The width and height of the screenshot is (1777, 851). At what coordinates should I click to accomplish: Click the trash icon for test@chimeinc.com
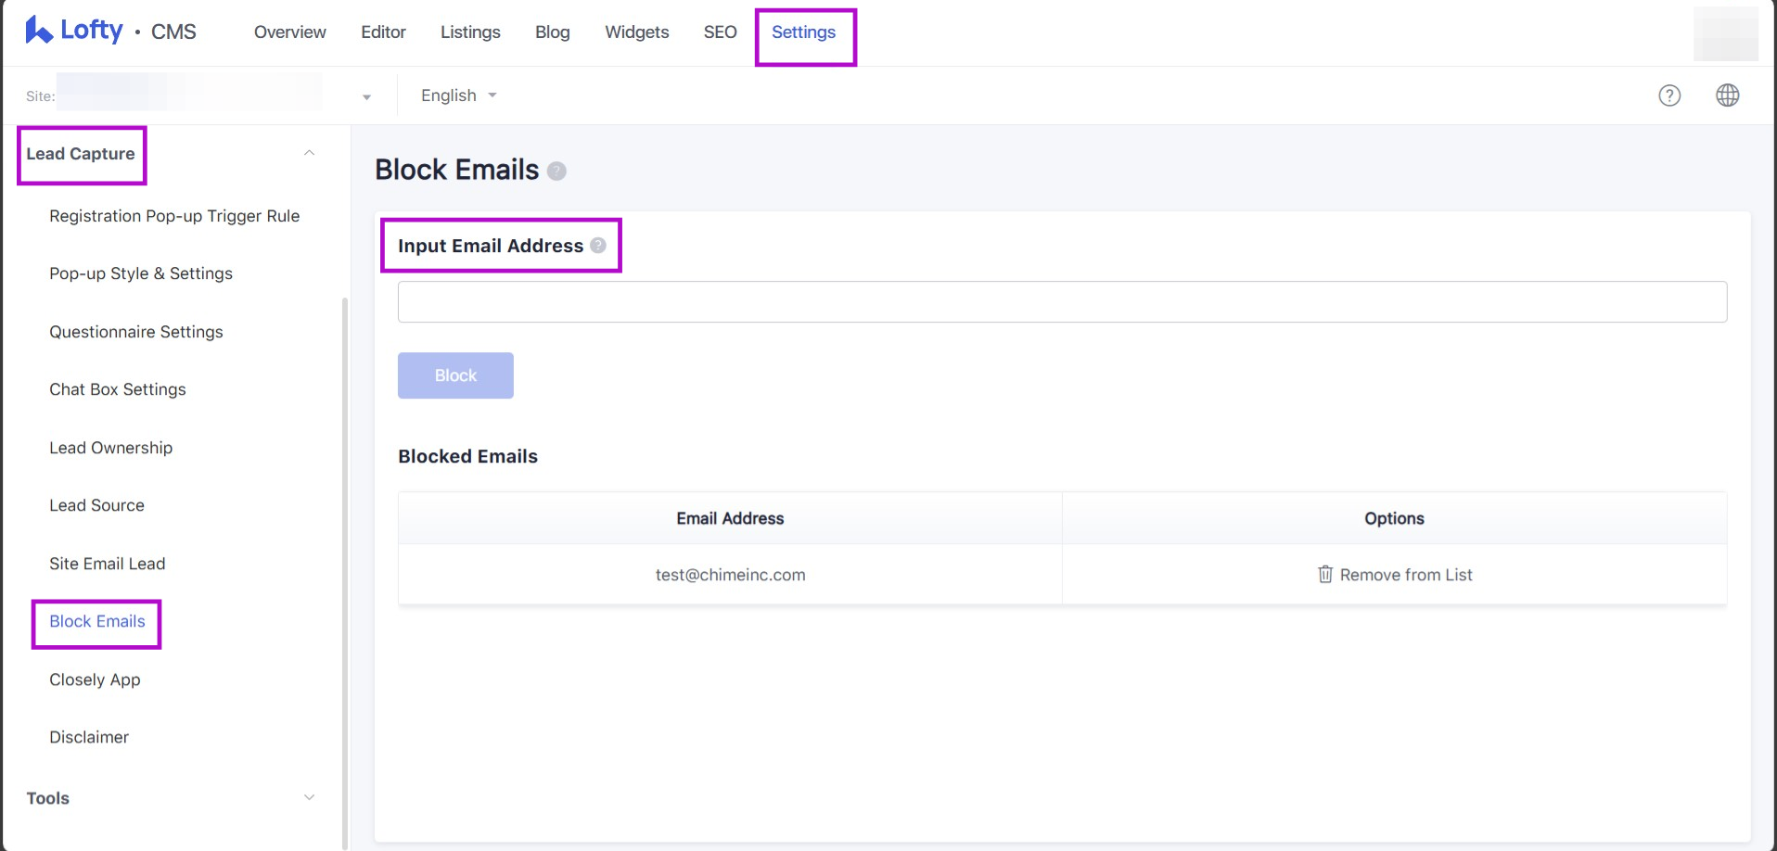[x=1325, y=575]
